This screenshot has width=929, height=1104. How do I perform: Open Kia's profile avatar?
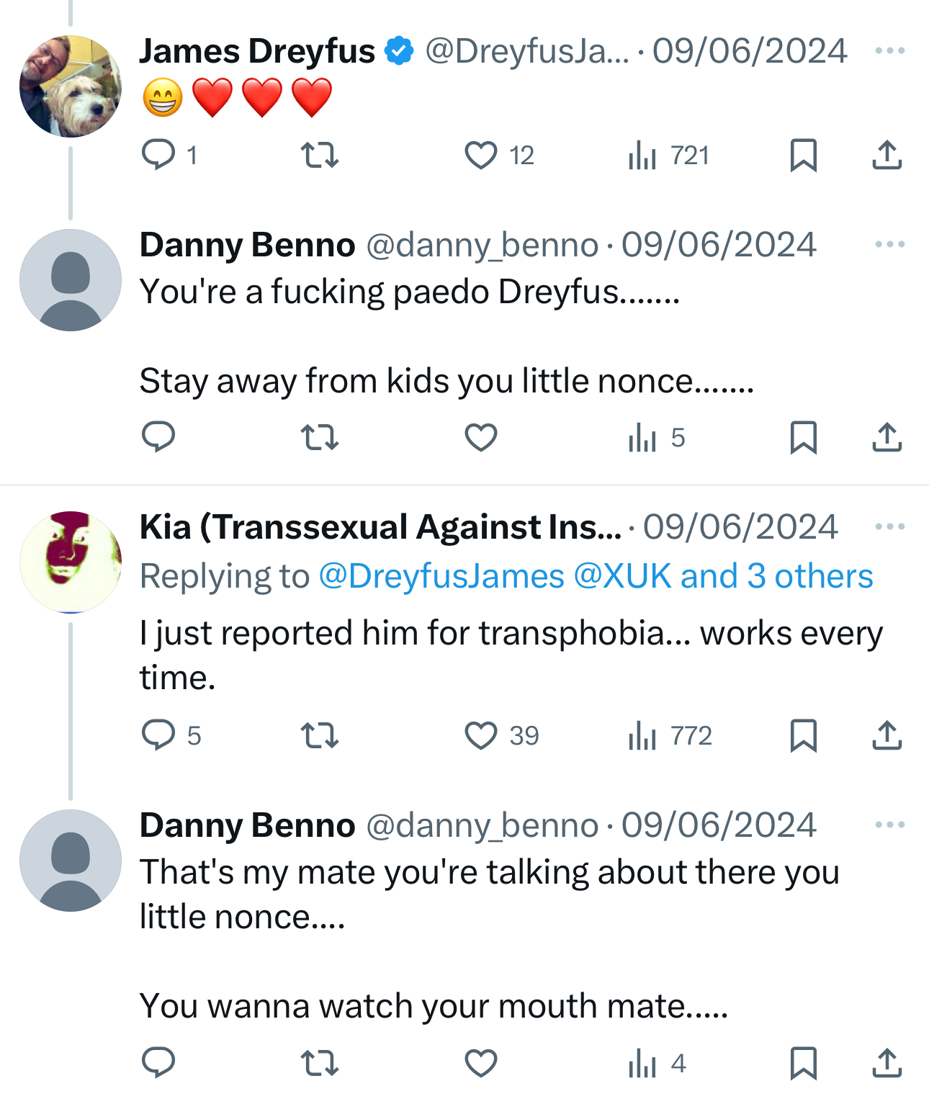pos(71,562)
